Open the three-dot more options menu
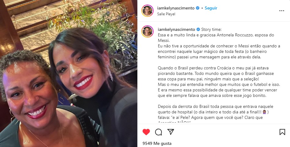Screen dimensions: 290x147 (282, 11)
